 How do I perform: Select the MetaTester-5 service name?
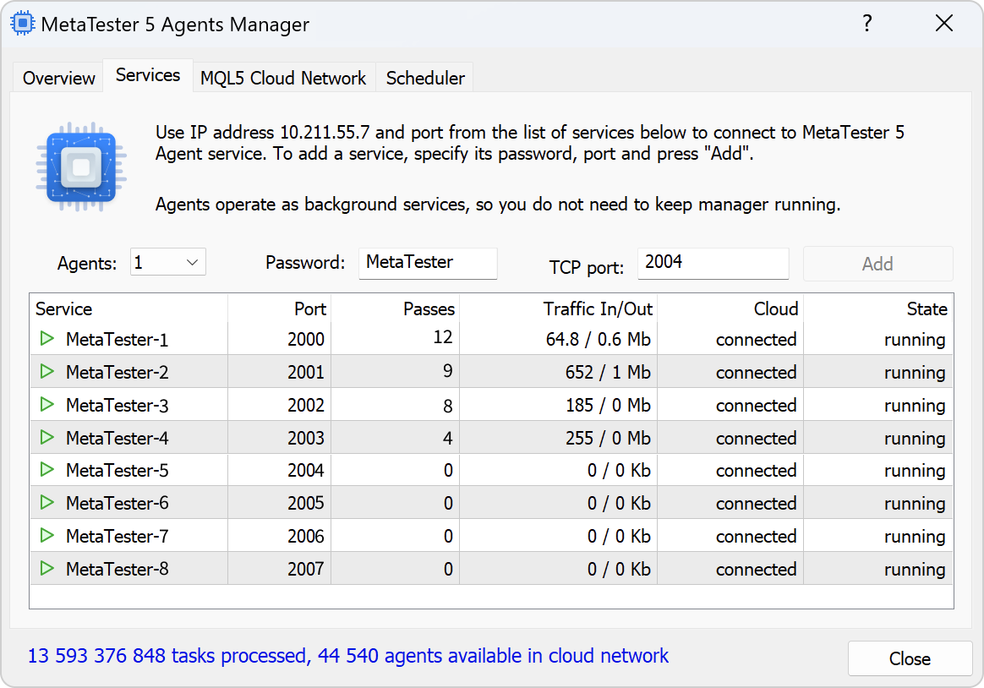(x=118, y=471)
